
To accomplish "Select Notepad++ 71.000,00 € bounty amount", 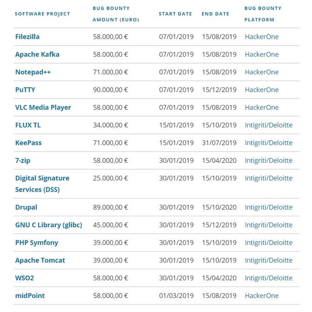I will point(110,72).
